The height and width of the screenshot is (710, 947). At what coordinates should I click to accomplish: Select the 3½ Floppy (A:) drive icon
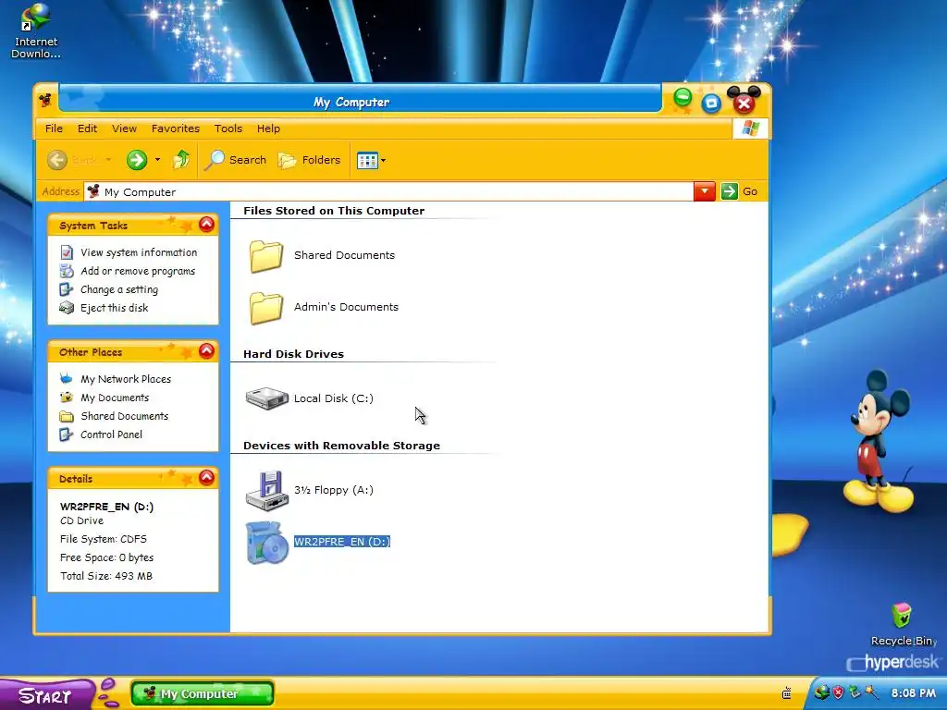coord(267,490)
